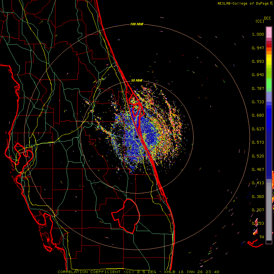Click the NEXLAB-College of DuPage title text
The width and height of the screenshot is (274, 274).
(243, 3)
